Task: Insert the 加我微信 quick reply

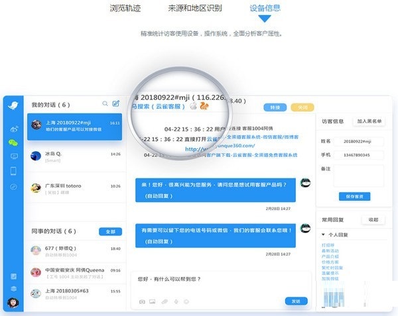Action: click(x=330, y=278)
